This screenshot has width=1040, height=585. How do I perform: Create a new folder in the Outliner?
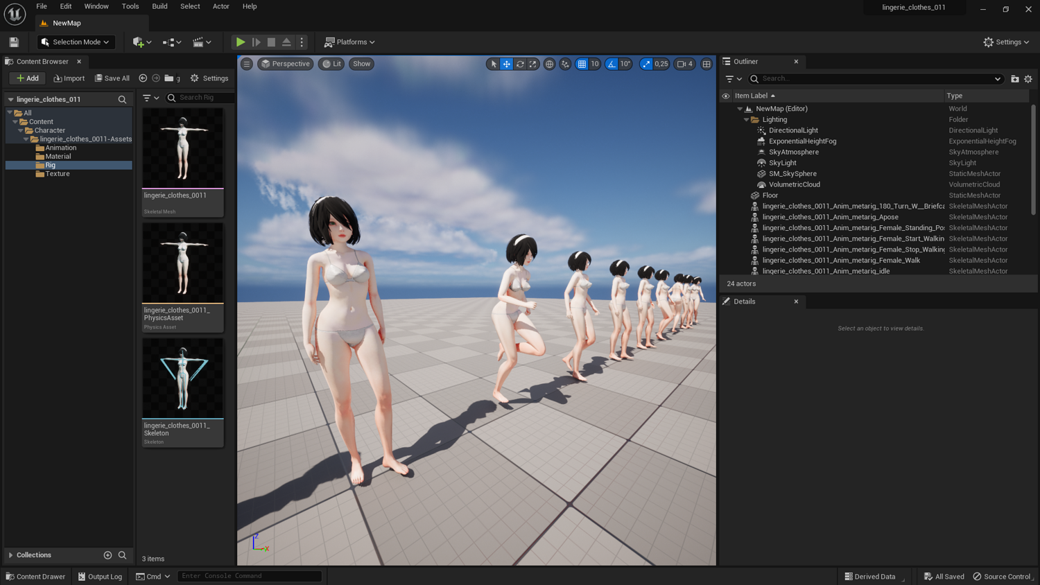click(x=1015, y=79)
